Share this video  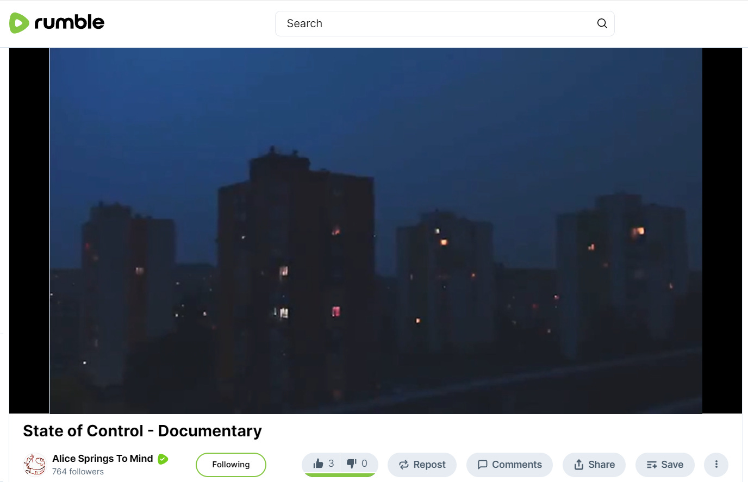pyautogui.click(x=594, y=465)
